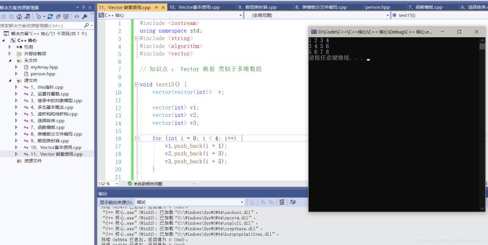
Task: Select 2、运算符重载.cpp file
Action: coord(50,94)
